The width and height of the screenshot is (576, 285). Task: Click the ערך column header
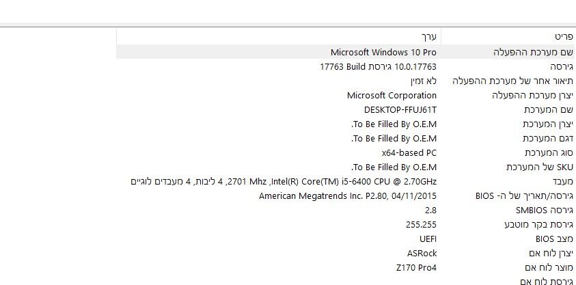[x=428, y=35]
